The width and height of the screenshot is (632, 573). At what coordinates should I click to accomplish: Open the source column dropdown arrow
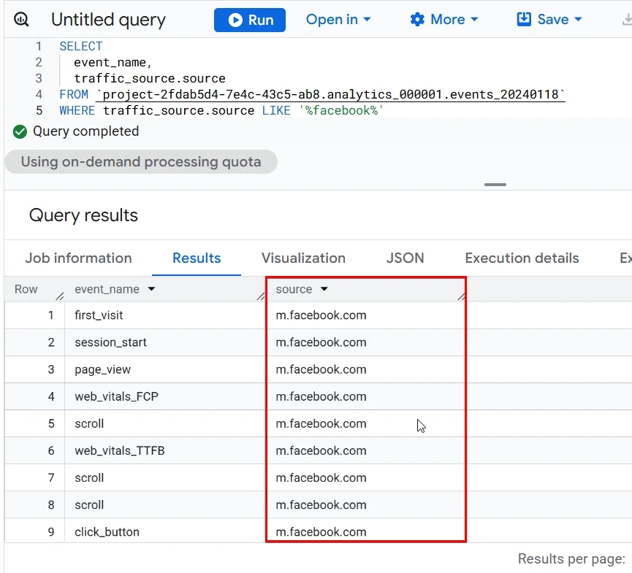(324, 289)
